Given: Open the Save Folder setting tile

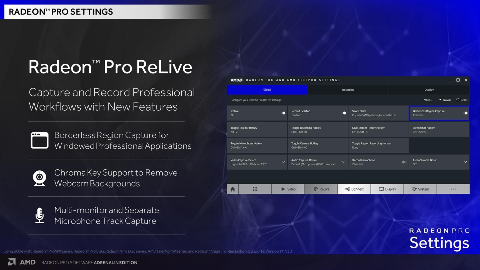Looking at the screenshot, I should tap(378, 113).
